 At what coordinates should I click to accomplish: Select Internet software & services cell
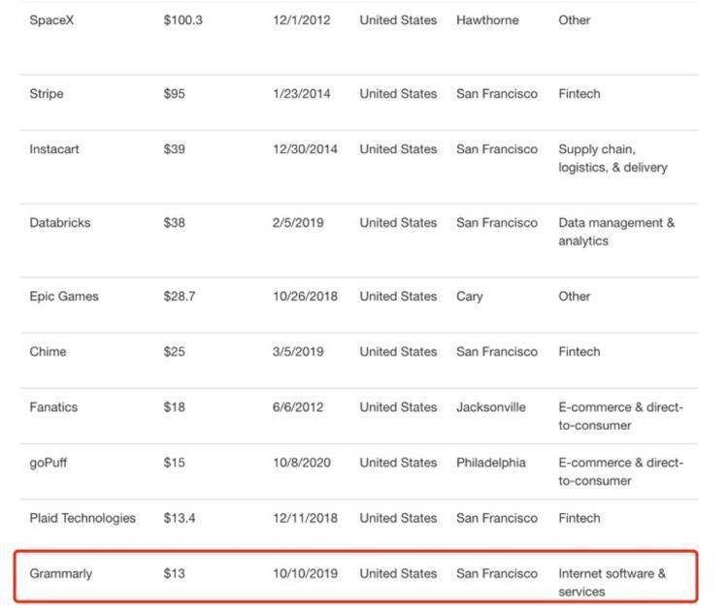(x=612, y=582)
